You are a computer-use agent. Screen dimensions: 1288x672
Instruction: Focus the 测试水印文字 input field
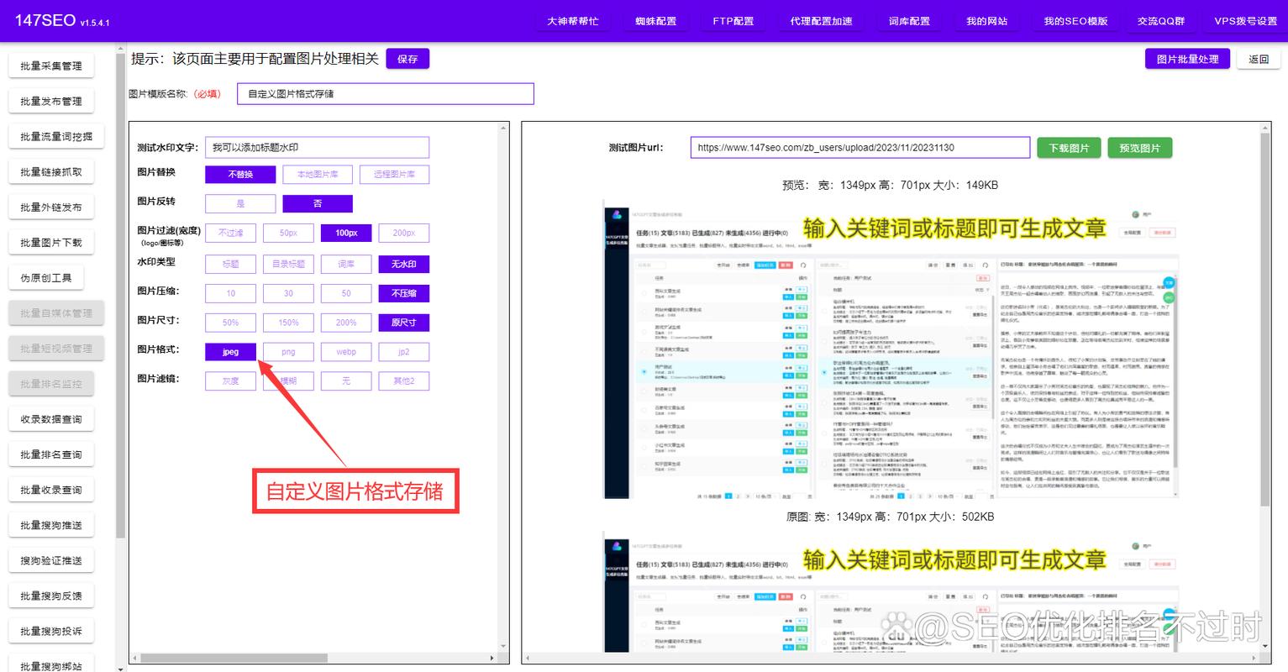(x=317, y=147)
